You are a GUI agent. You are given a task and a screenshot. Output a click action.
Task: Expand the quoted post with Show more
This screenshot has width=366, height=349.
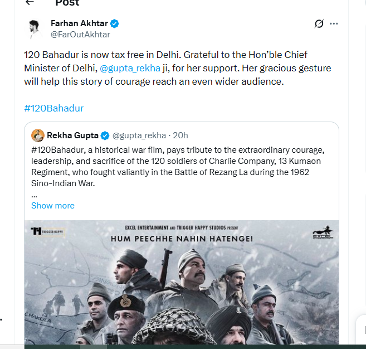(x=53, y=206)
